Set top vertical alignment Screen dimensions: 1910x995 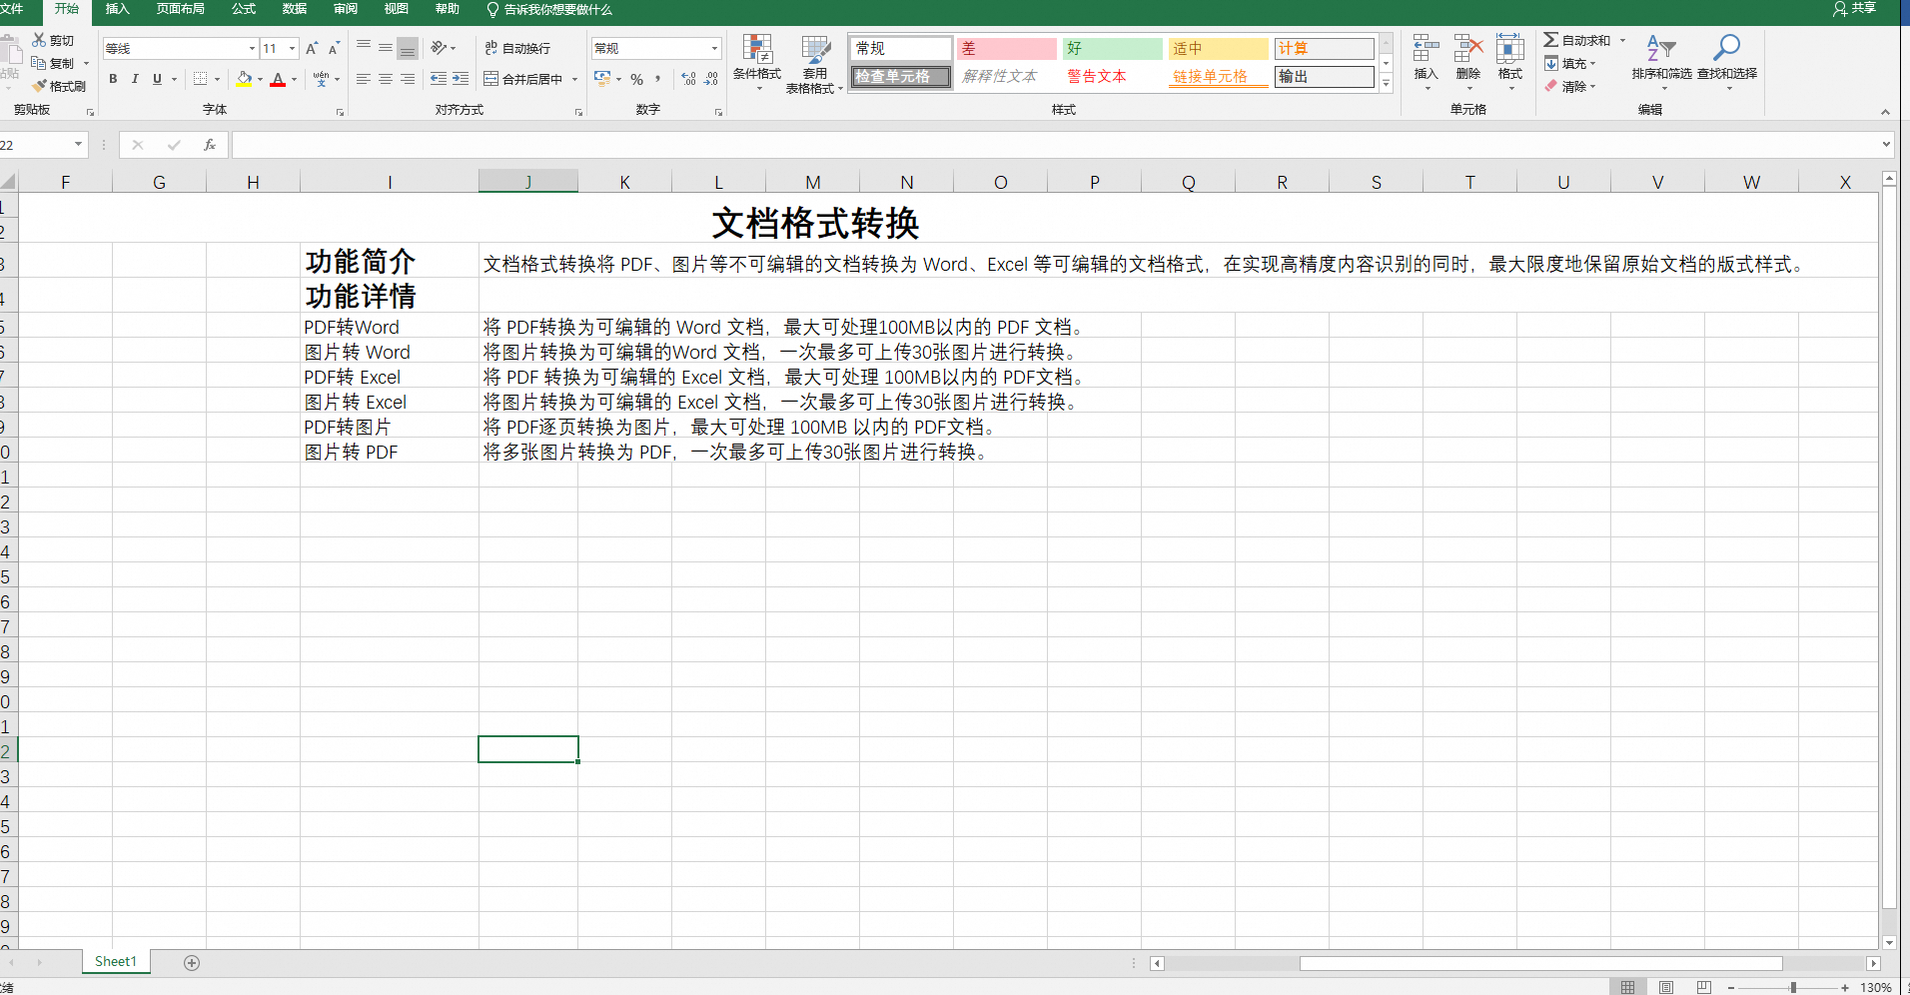tap(364, 48)
